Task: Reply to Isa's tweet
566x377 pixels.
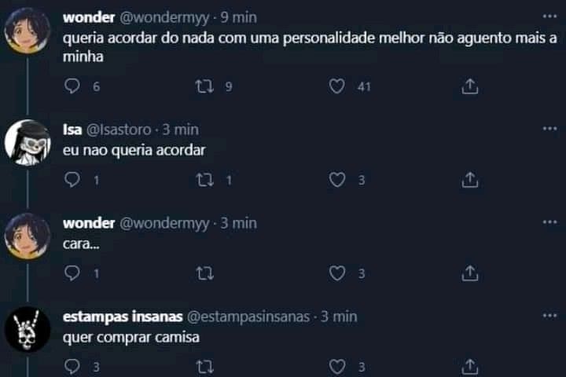Action: 72,180
